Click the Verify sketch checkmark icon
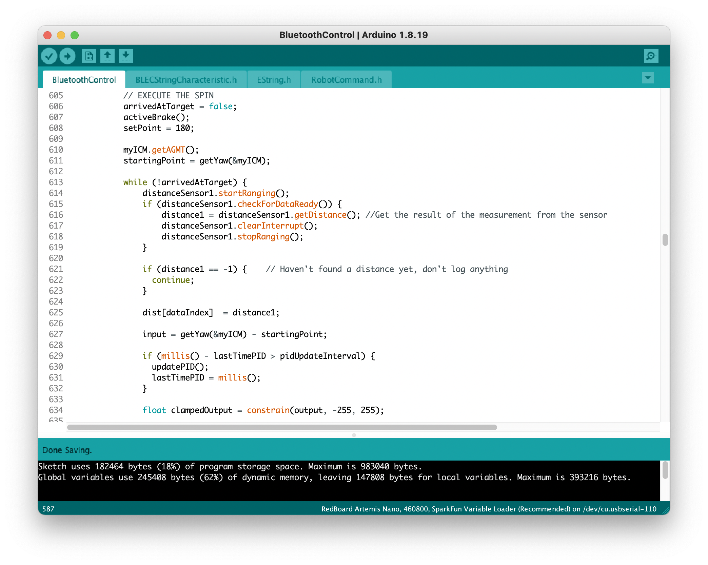Viewport: 708px width, 565px height. coord(49,56)
